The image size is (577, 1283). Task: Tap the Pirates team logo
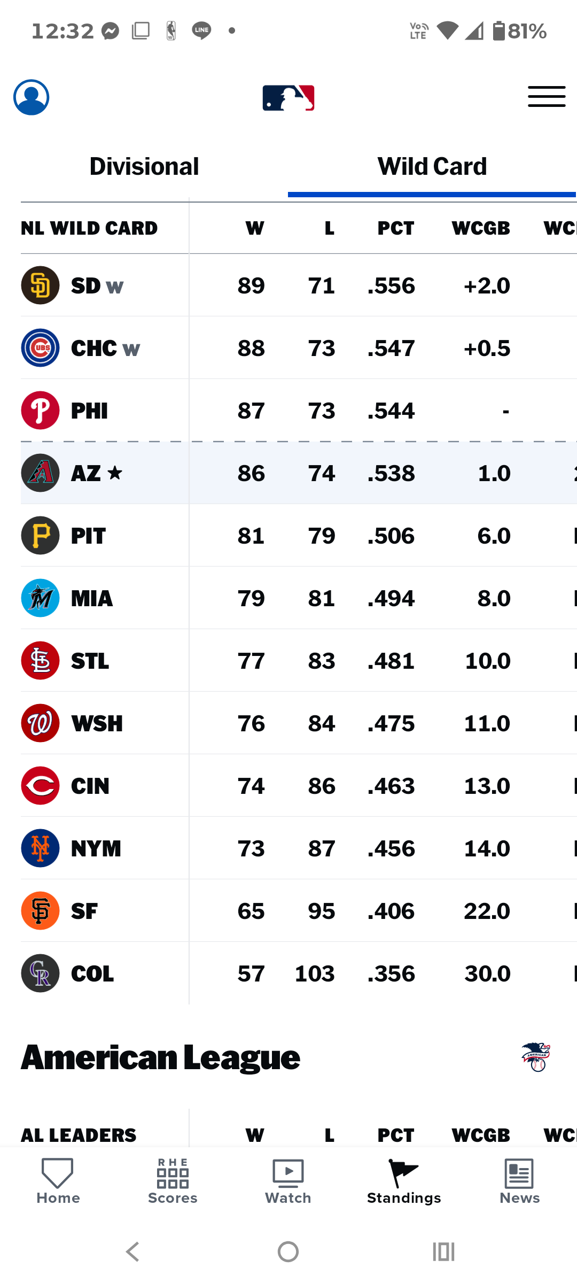[x=40, y=536]
